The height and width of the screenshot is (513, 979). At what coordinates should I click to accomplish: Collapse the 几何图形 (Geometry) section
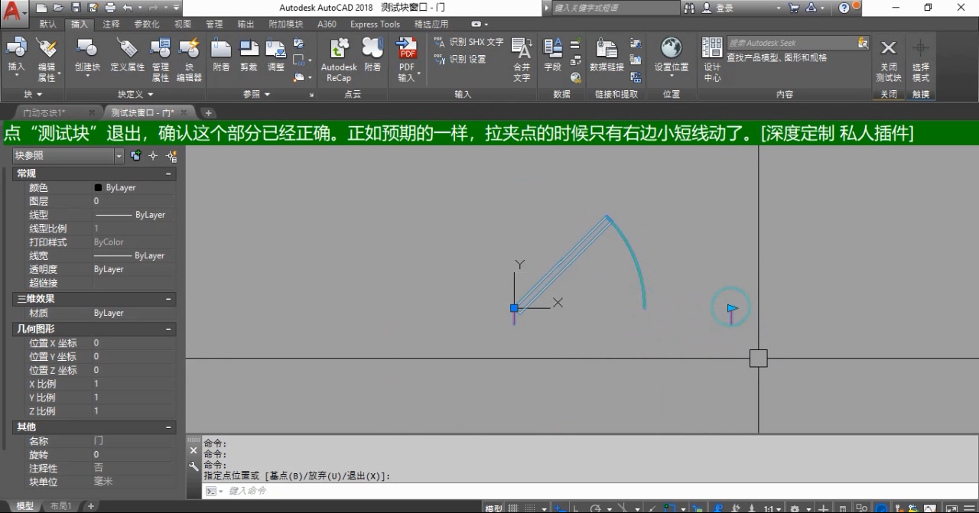point(168,329)
